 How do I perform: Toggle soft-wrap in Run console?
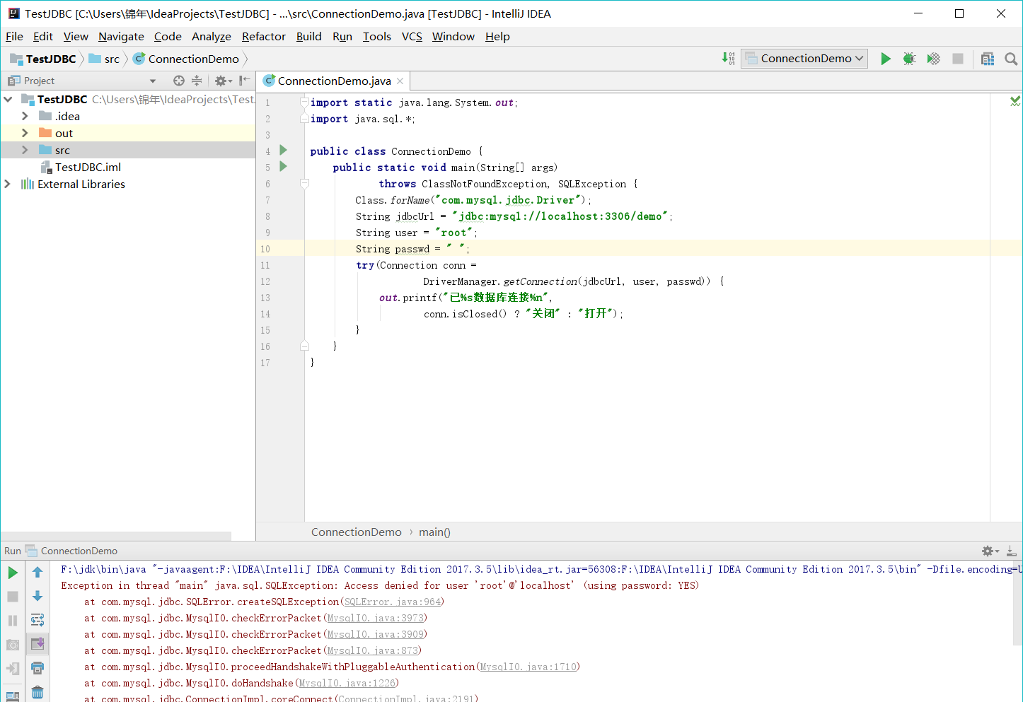(x=37, y=620)
